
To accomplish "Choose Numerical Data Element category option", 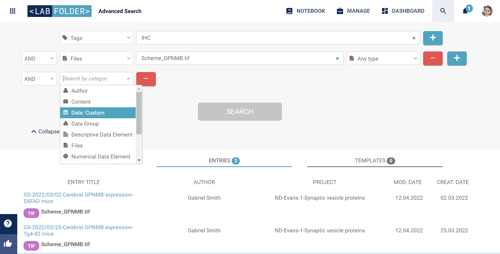I will click(100, 157).
